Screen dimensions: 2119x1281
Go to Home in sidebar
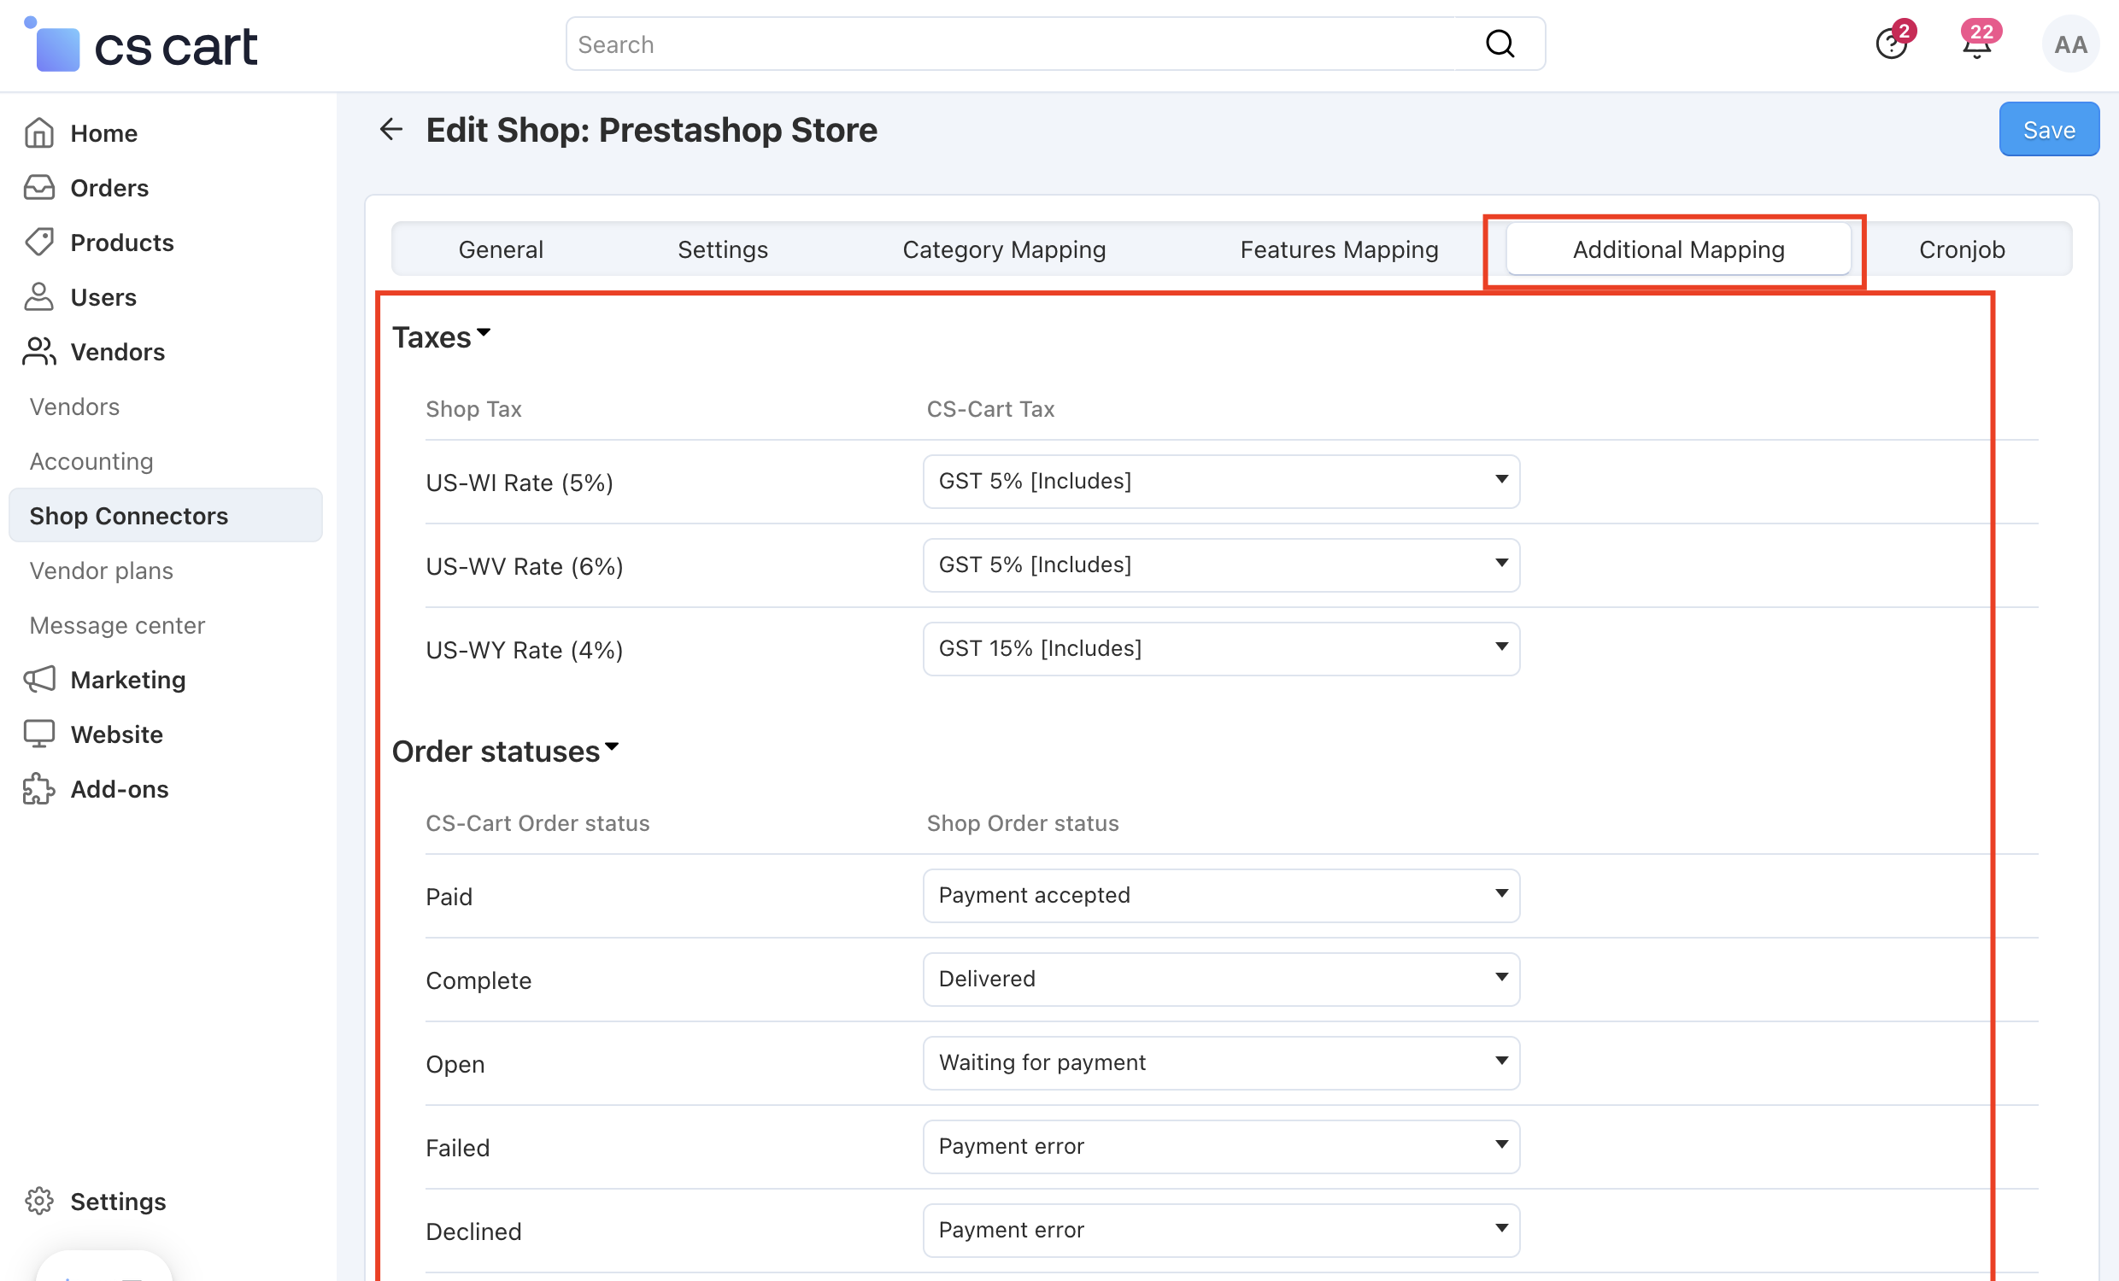coord(104,133)
